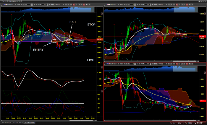Click the red horizontal-line icon in EUR/USD toolbar
The width and height of the screenshot is (207, 125).
[x=177, y=64]
